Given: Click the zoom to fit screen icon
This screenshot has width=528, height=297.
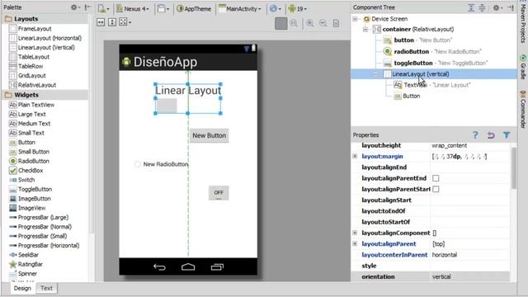Looking at the screenshot, I should tap(280, 23).
